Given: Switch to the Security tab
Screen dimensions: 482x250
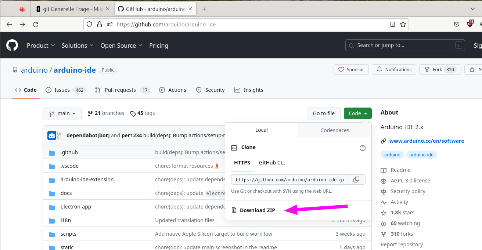Looking at the screenshot, I should [211, 90].
